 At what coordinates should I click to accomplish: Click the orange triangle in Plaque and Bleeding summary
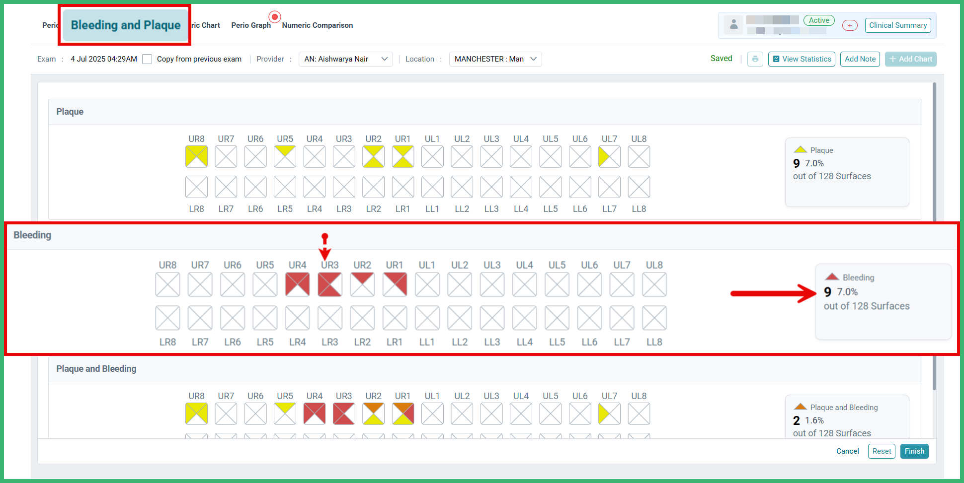pos(800,406)
